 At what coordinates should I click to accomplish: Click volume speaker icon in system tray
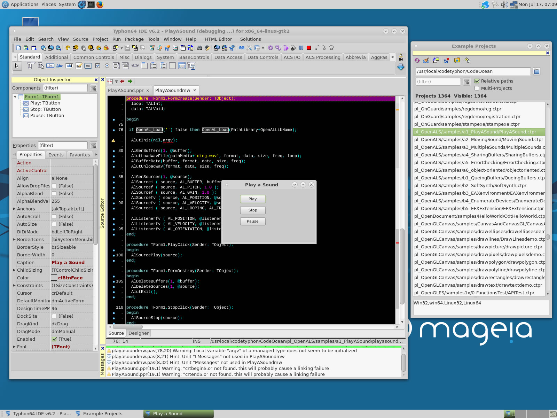click(x=504, y=5)
